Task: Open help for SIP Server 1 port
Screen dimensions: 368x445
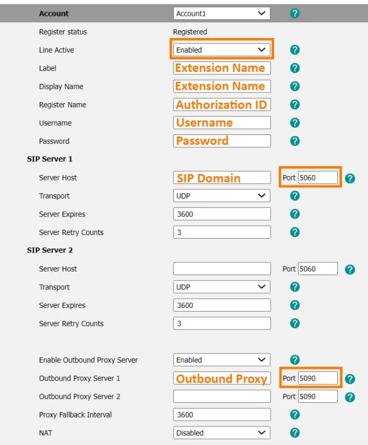Action: point(350,178)
